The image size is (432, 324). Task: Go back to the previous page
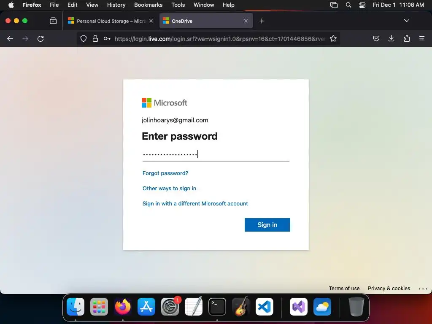pos(10,39)
